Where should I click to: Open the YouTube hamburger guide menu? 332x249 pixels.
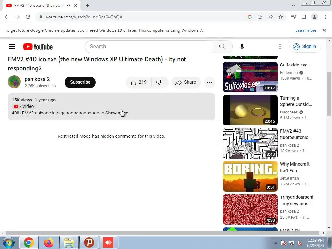tap(12, 47)
